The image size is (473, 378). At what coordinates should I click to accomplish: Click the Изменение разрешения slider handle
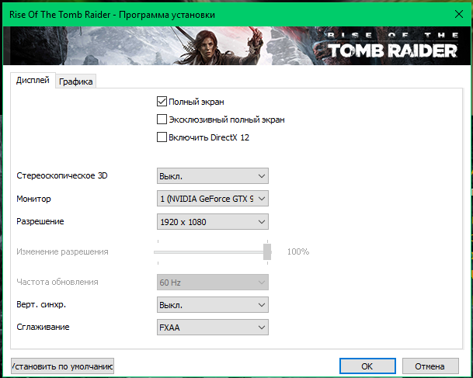pyautogui.click(x=267, y=251)
